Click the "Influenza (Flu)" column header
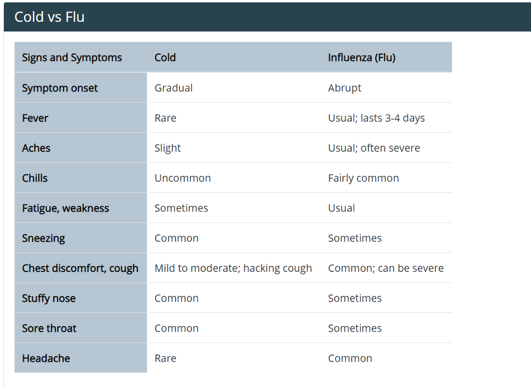This screenshot has width=531, height=388. point(361,58)
